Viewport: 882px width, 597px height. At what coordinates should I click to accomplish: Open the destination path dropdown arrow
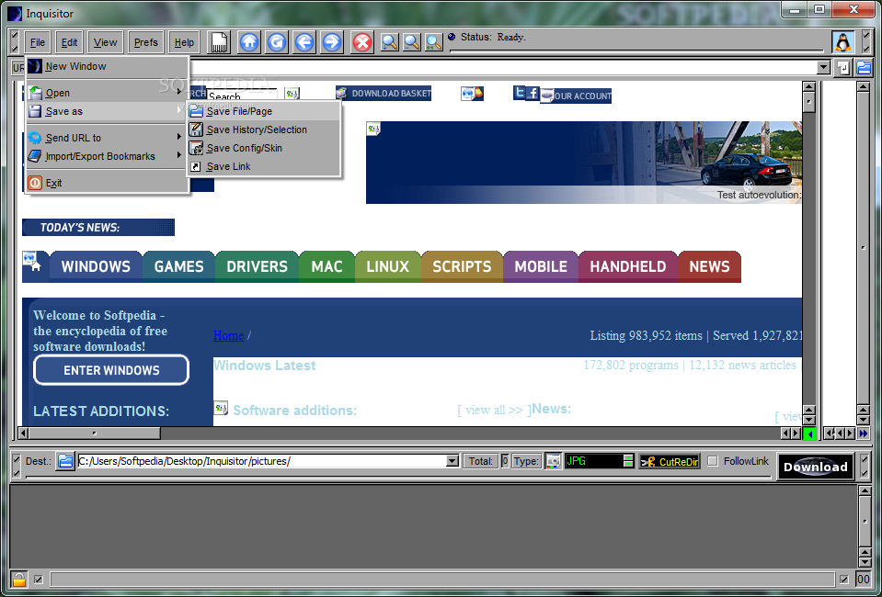(452, 461)
